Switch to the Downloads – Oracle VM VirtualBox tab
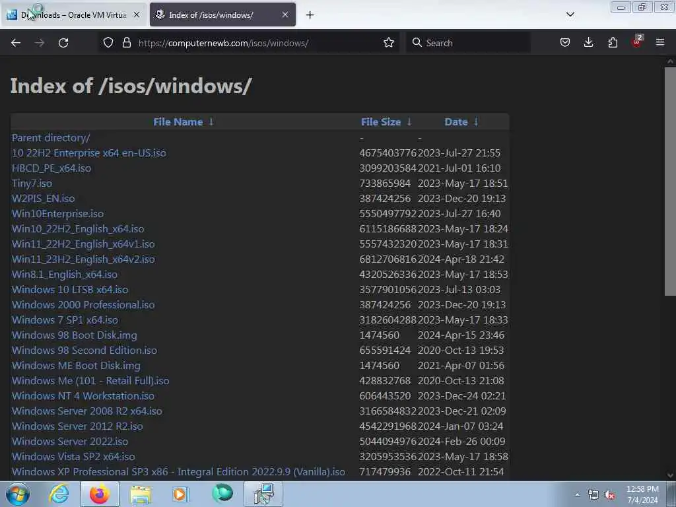 [x=73, y=15]
